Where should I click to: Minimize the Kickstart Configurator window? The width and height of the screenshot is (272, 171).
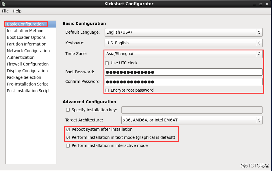pyautogui.click(x=254, y=4)
